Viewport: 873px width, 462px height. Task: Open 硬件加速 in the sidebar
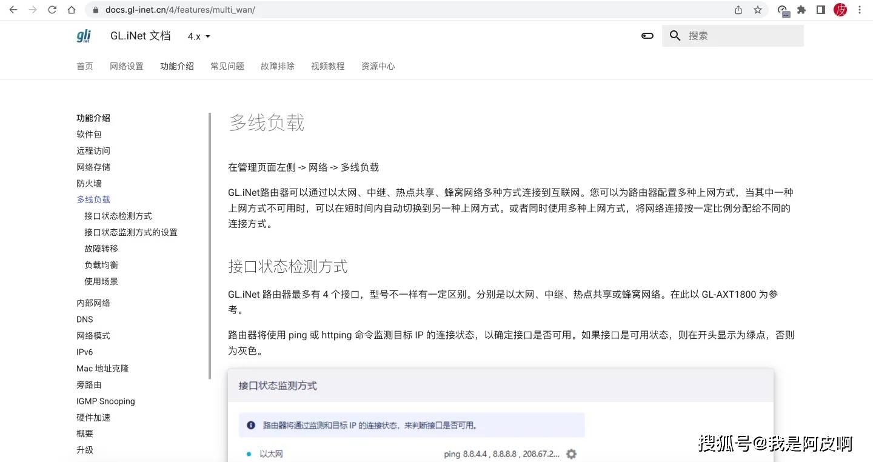coord(93,418)
